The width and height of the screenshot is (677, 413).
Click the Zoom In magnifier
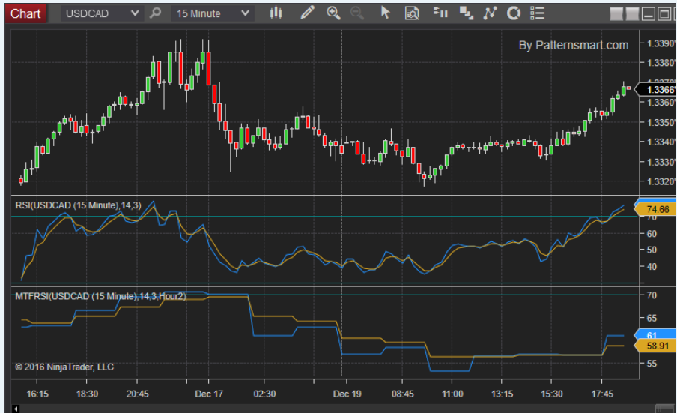click(x=334, y=13)
